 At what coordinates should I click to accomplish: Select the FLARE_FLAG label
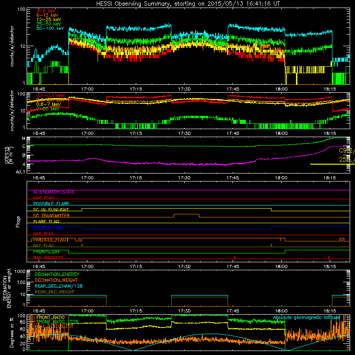(46, 221)
